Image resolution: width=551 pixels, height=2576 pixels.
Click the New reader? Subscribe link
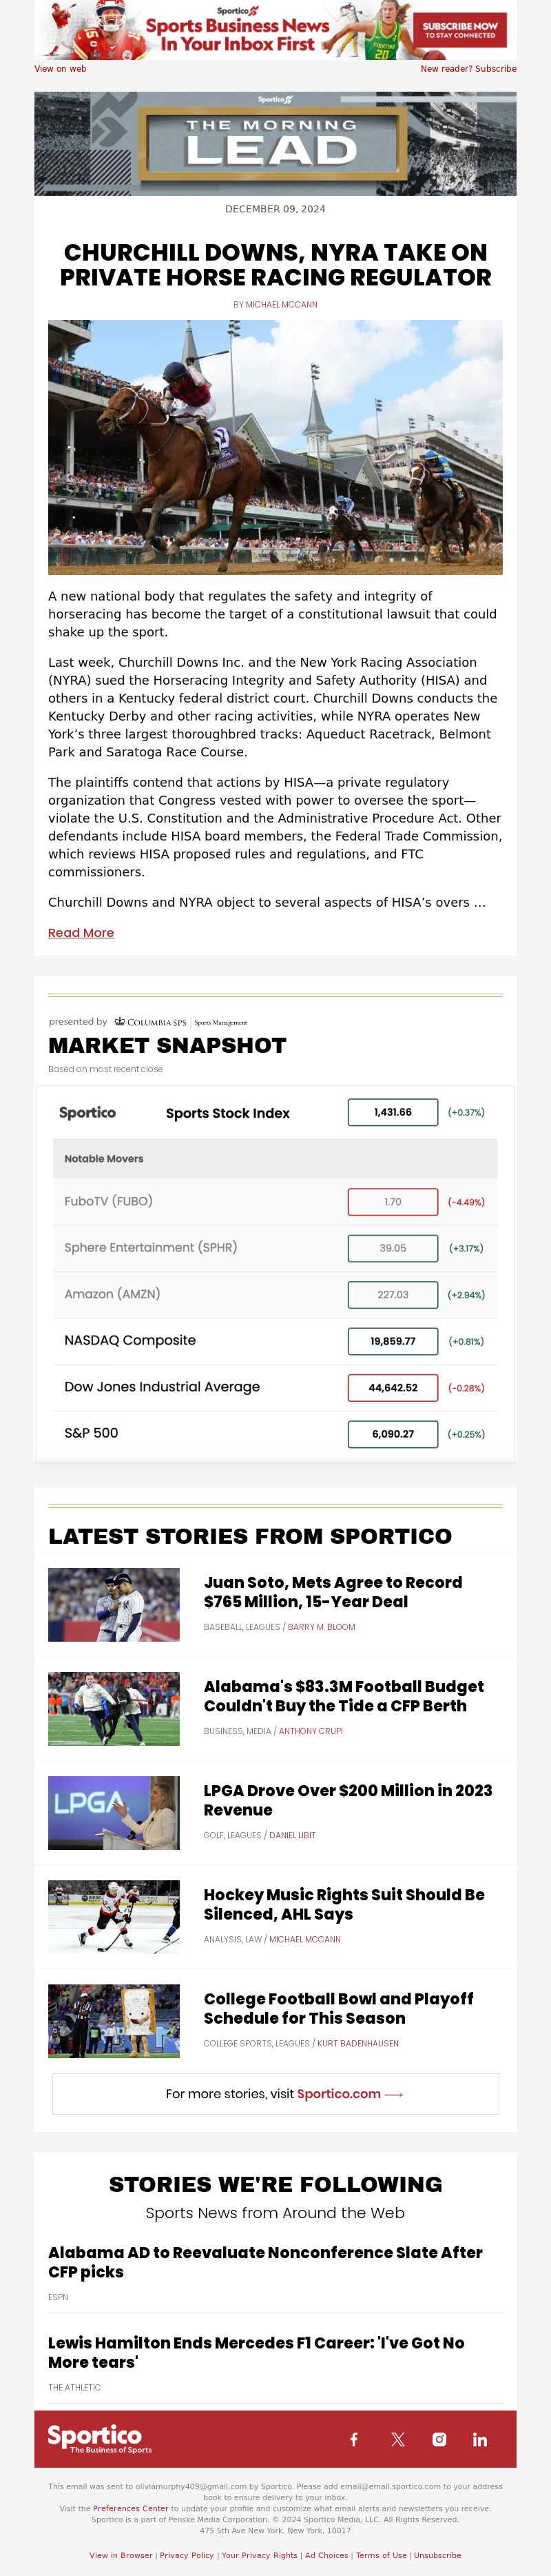click(468, 69)
